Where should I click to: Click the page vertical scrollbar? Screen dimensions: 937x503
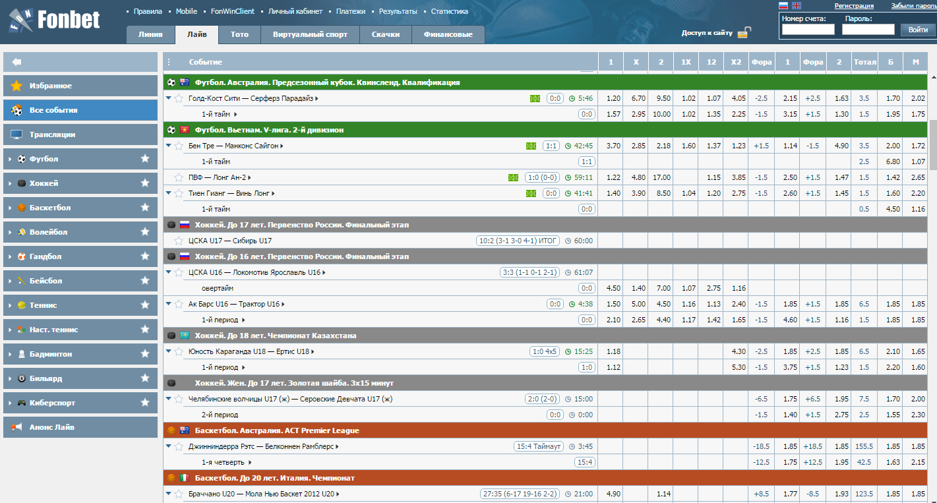(x=932, y=145)
